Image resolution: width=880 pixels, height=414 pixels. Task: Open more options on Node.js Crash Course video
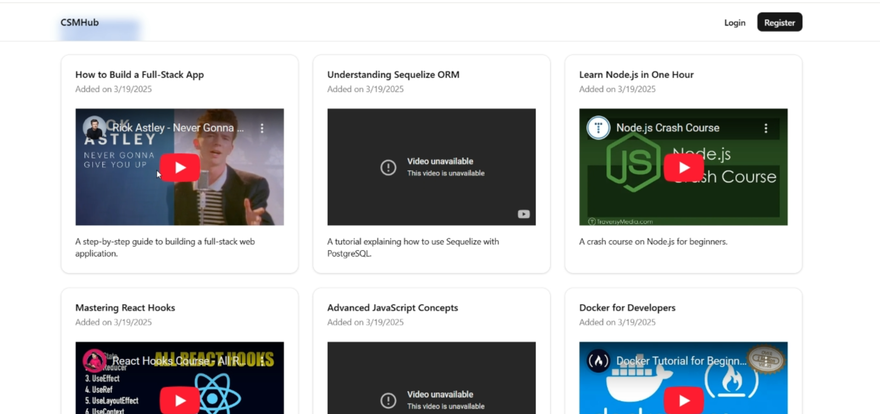tap(765, 128)
